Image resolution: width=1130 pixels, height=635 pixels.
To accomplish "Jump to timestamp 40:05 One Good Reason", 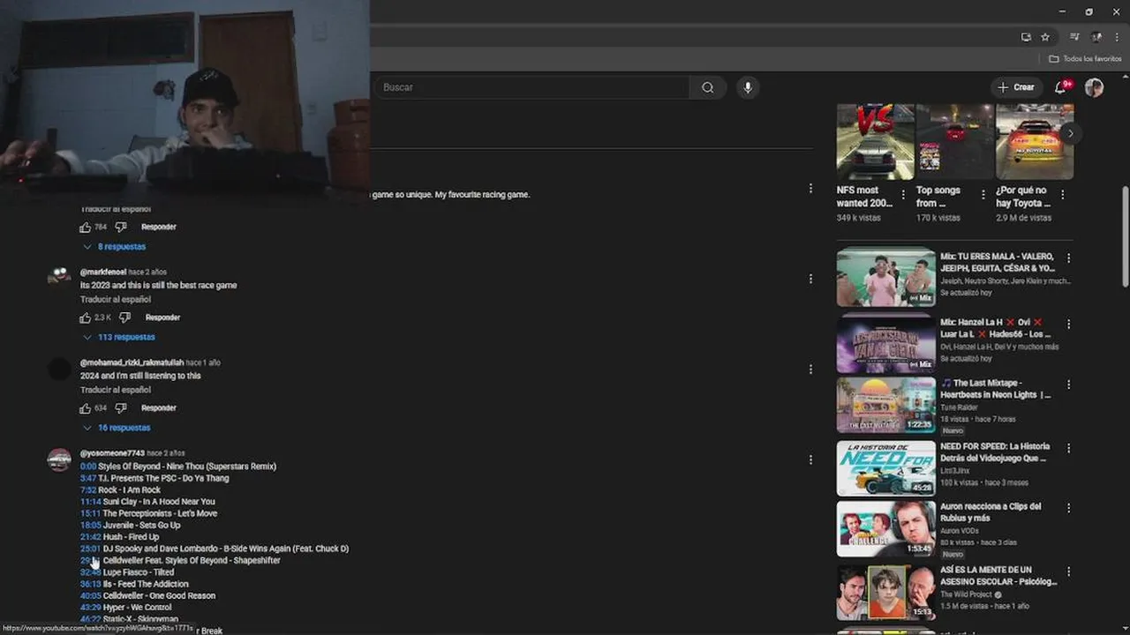I will 90,596.
